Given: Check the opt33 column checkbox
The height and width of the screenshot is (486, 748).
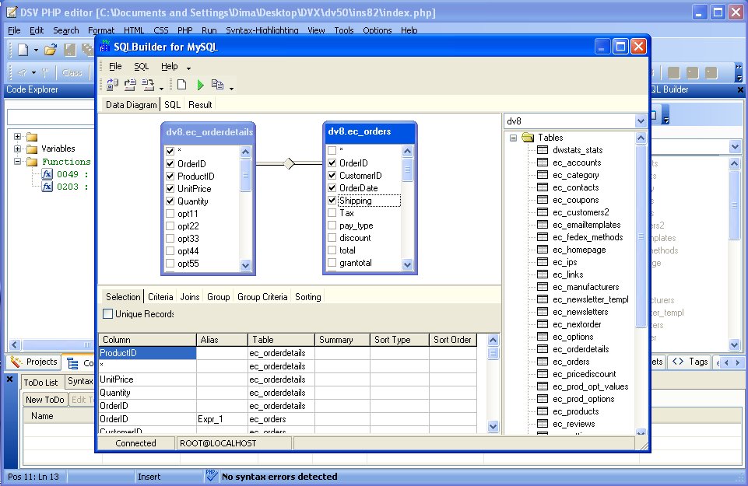Looking at the screenshot, I should point(170,238).
